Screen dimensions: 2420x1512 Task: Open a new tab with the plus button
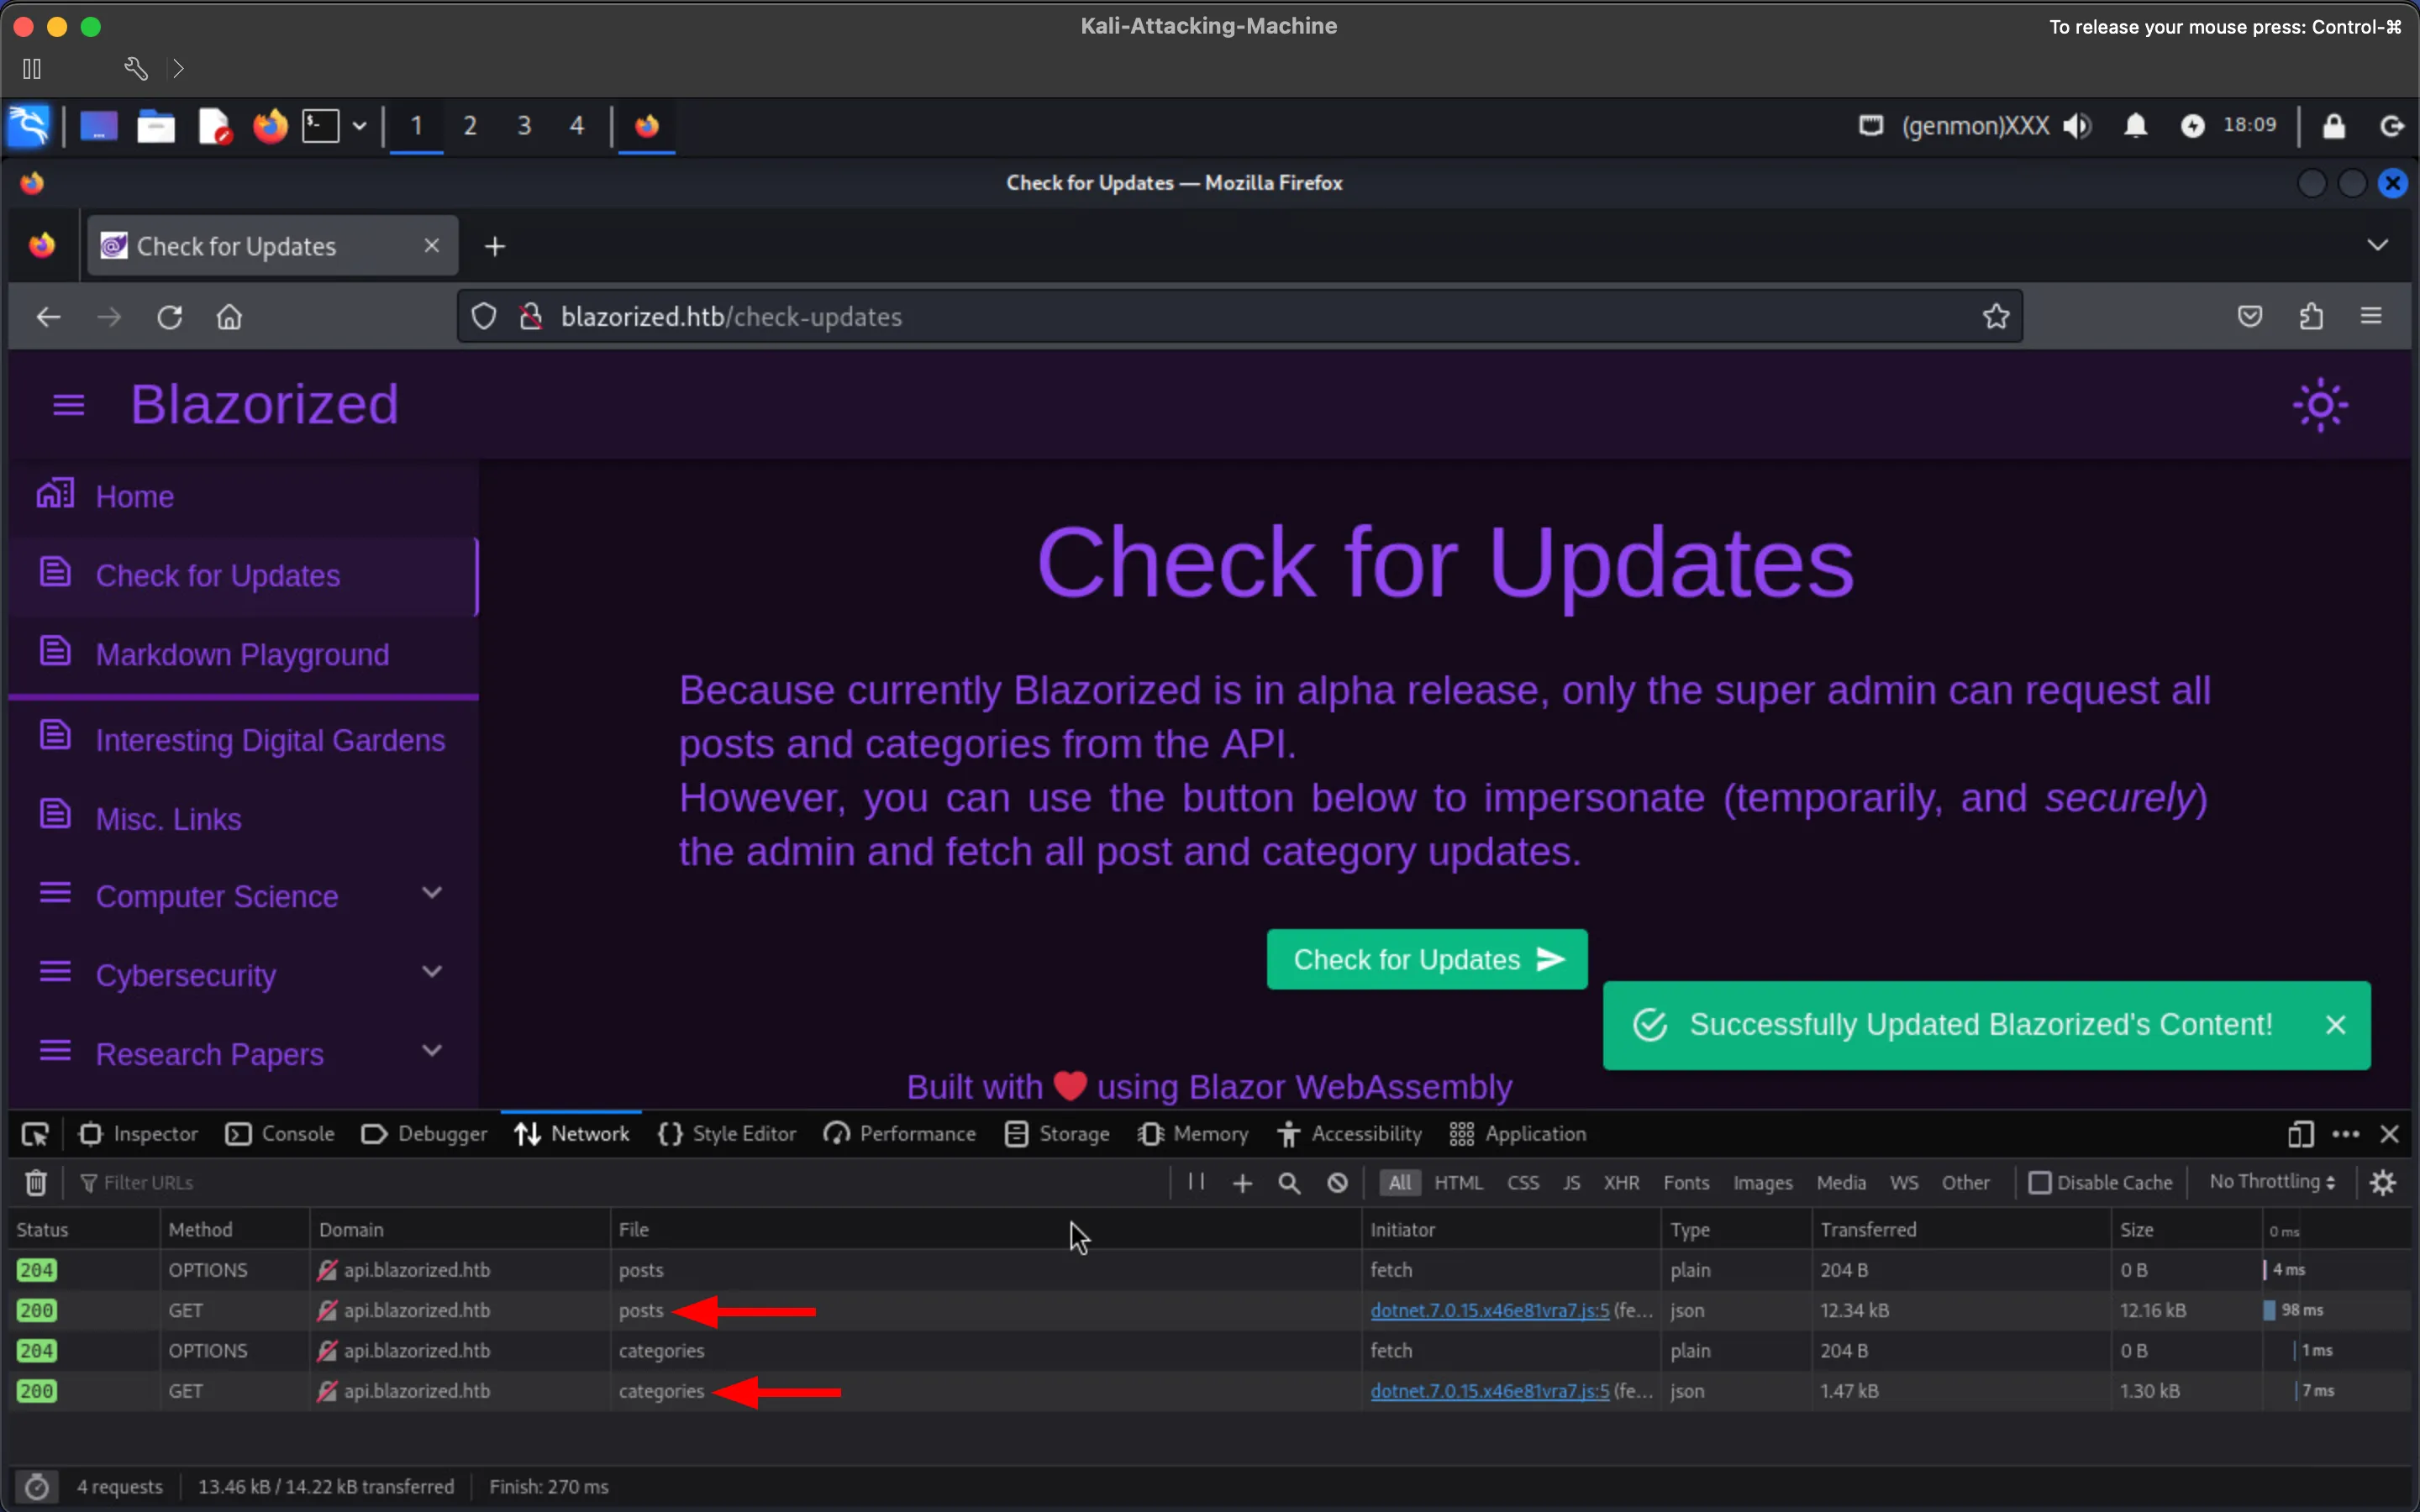pyautogui.click(x=495, y=246)
